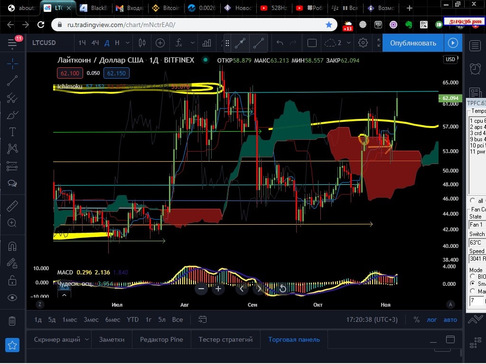Select the trend line drawing tool
The width and height of the screenshot is (486, 364).
[x=12, y=81]
